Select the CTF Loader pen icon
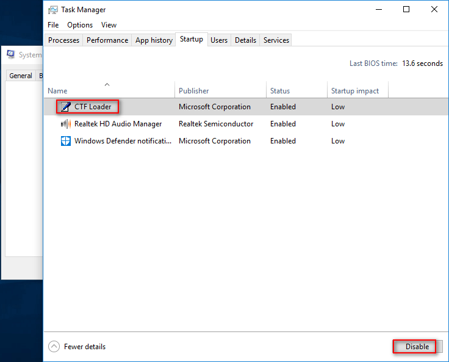Image resolution: width=449 pixels, height=362 pixels. (65, 107)
